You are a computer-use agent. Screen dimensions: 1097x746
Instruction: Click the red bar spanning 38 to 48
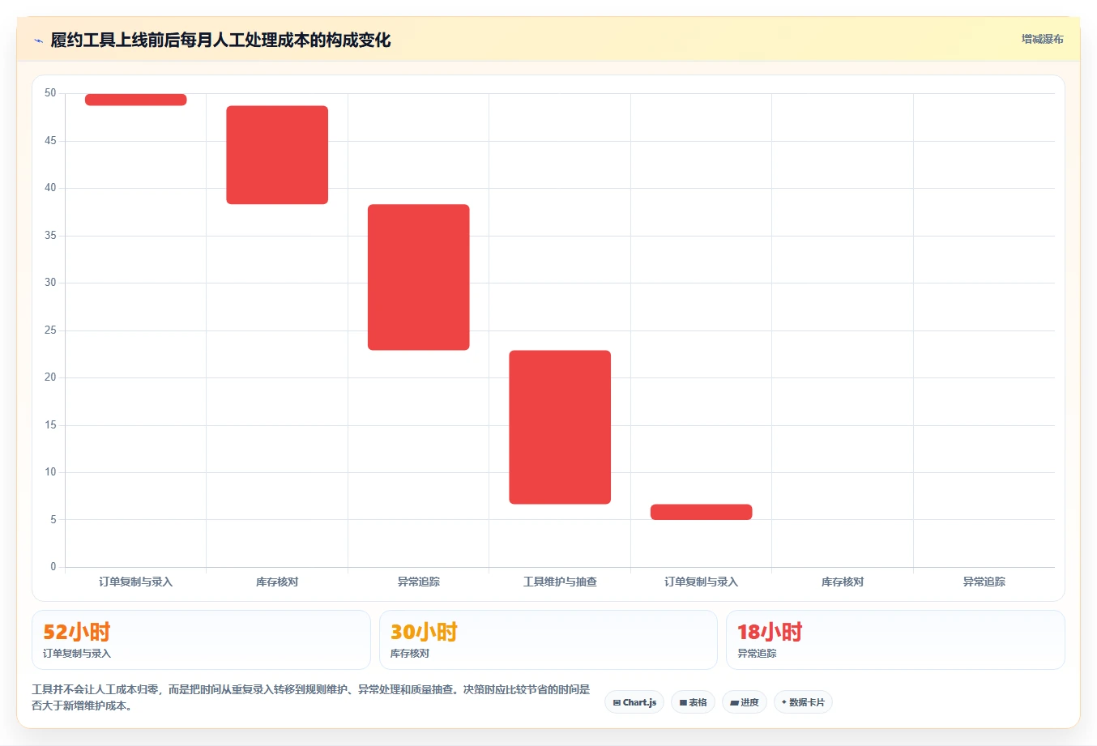click(277, 155)
